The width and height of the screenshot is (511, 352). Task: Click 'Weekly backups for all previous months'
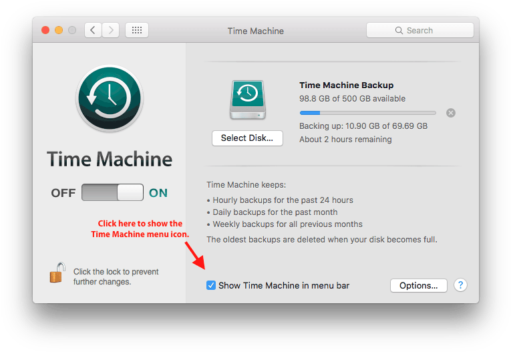point(287,224)
